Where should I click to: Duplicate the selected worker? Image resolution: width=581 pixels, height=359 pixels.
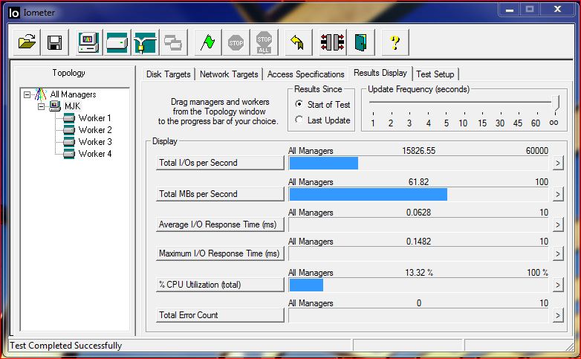[x=173, y=42]
